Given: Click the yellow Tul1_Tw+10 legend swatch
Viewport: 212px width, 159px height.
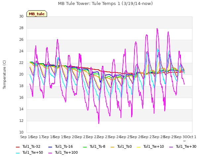Looking at the screenshot, I should (x=139, y=147).
